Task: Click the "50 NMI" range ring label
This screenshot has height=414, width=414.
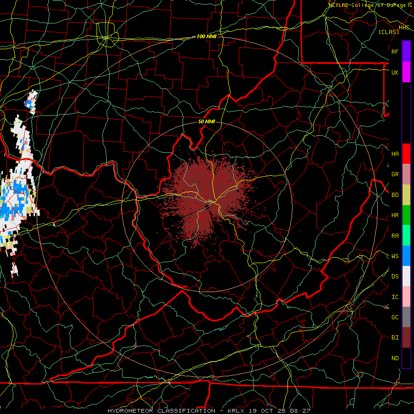Action: click(x=207, y=121)
